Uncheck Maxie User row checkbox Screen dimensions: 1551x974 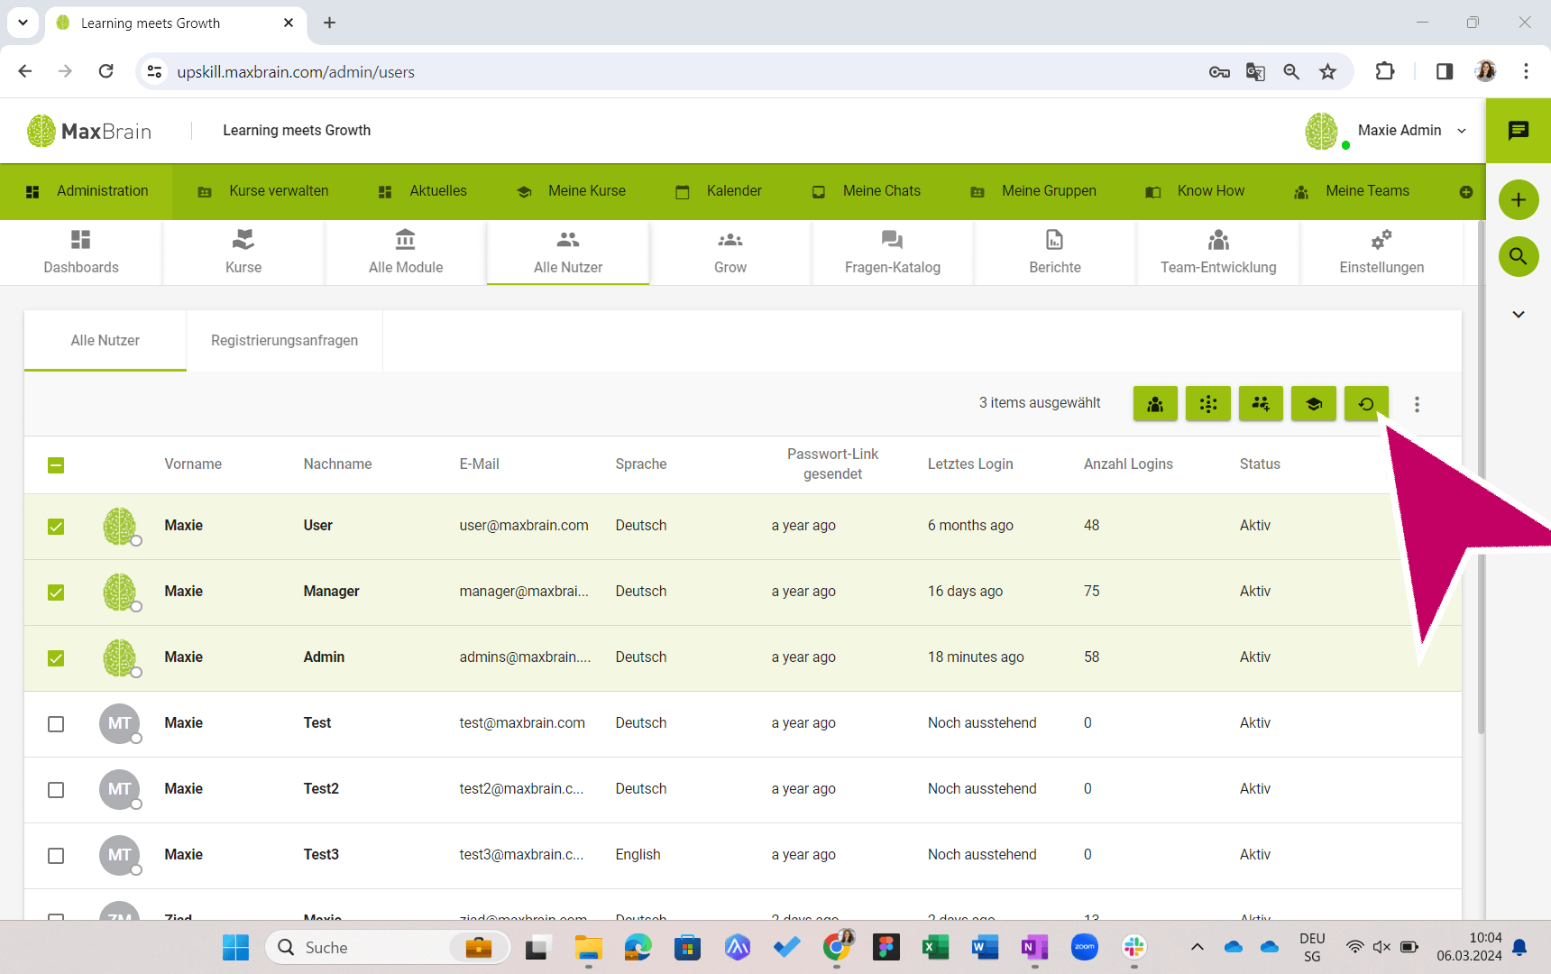pos(56,527)
